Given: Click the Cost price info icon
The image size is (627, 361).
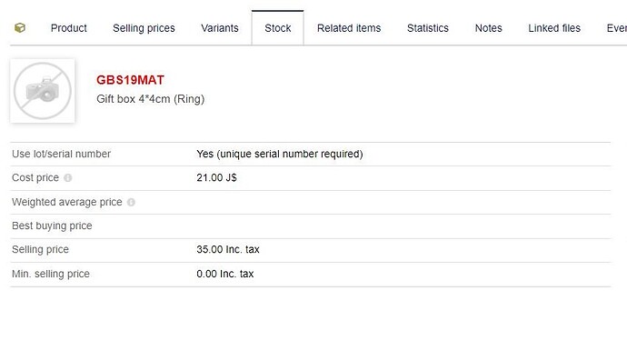Looking at the screenshot, I should [x=68, y=177].
